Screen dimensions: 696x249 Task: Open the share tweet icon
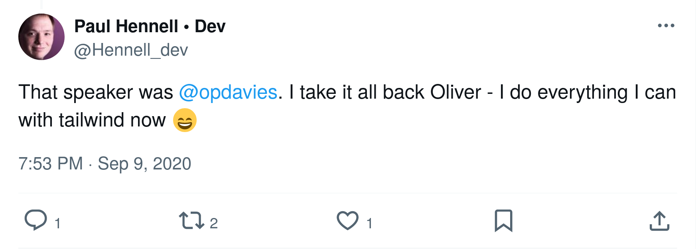(x=659, y=221)
